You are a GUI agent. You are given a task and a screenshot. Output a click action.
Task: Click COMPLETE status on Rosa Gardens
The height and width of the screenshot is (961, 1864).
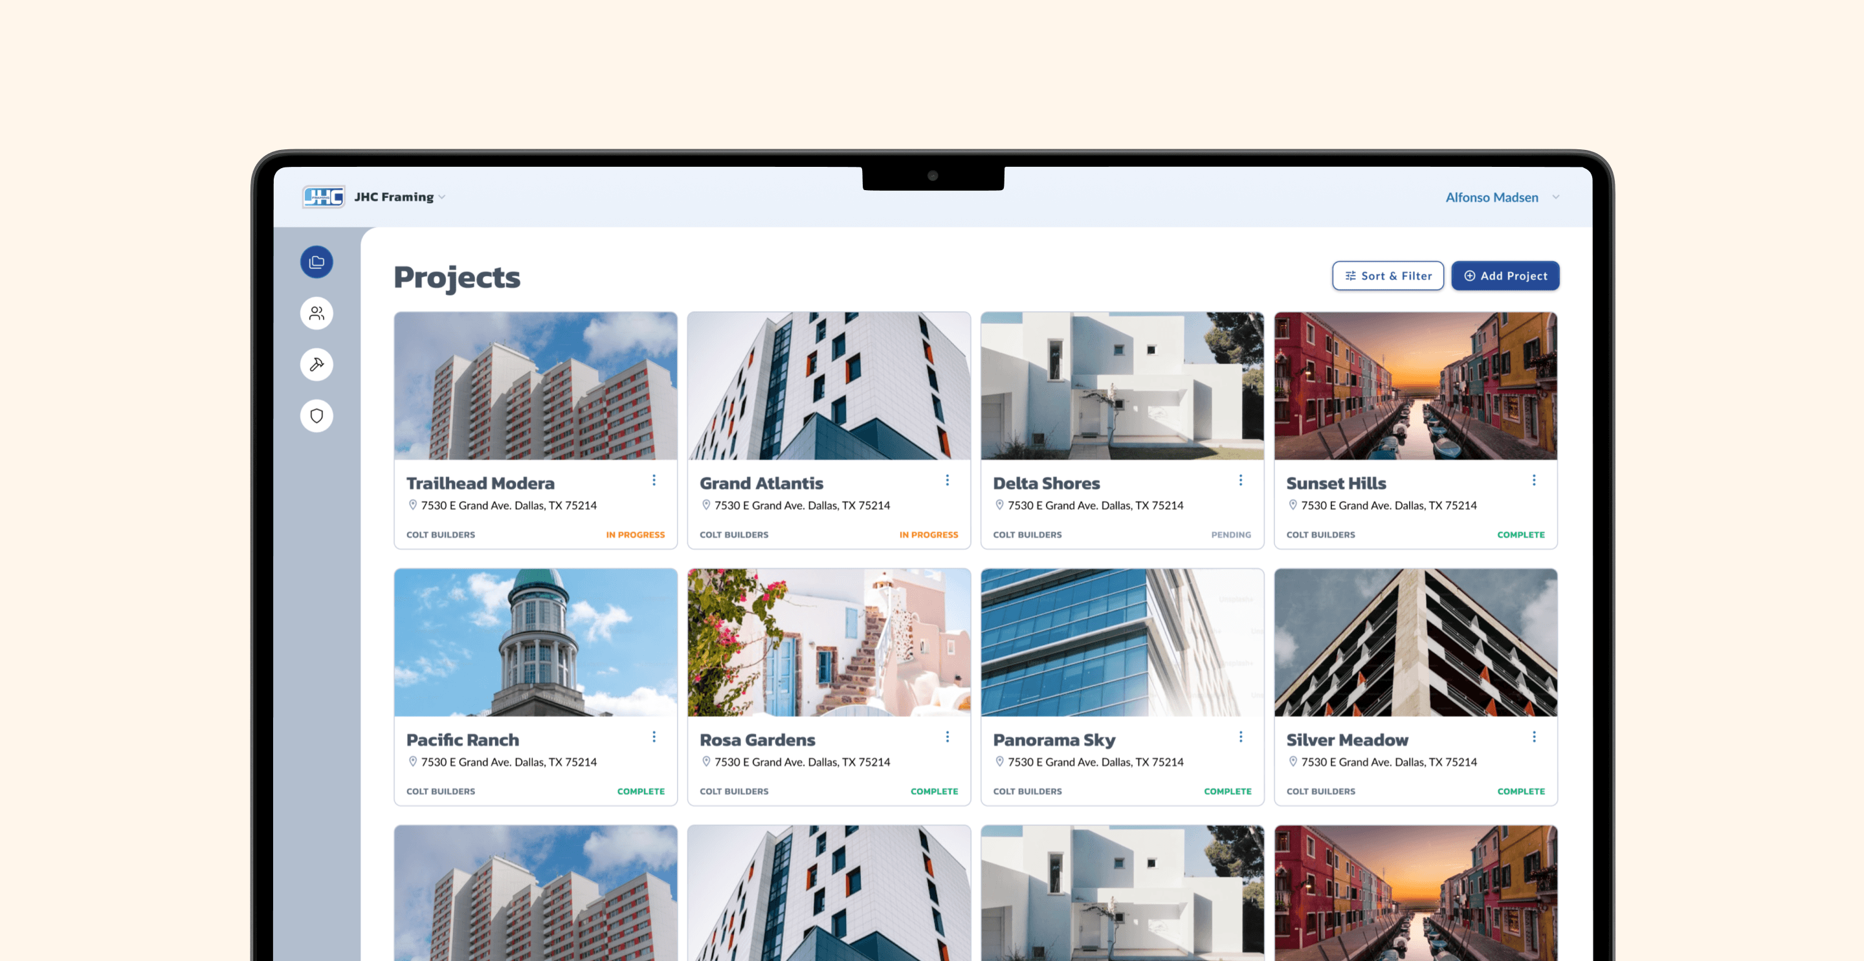point(934,791)
